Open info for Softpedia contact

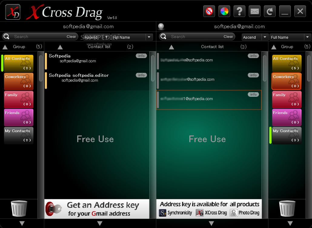point(141,56)
